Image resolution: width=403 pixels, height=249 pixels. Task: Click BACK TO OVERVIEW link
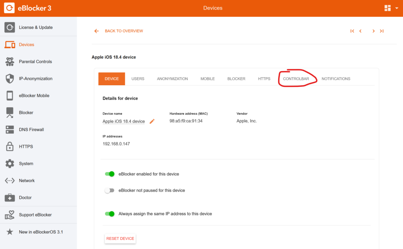point(124,31)
